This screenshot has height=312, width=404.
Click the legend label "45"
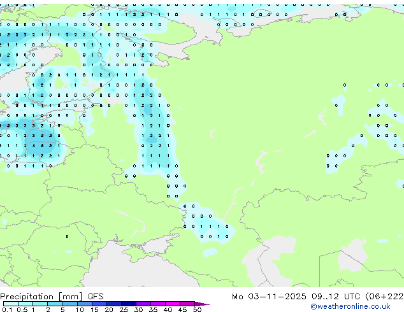point(182,309)
